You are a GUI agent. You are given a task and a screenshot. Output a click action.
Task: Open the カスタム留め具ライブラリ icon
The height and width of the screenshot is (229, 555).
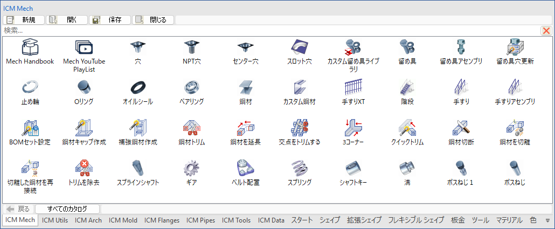[x=353, y=47]
